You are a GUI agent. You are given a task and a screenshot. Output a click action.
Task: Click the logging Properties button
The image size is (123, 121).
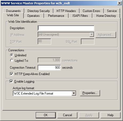click(x=90, y=93)
